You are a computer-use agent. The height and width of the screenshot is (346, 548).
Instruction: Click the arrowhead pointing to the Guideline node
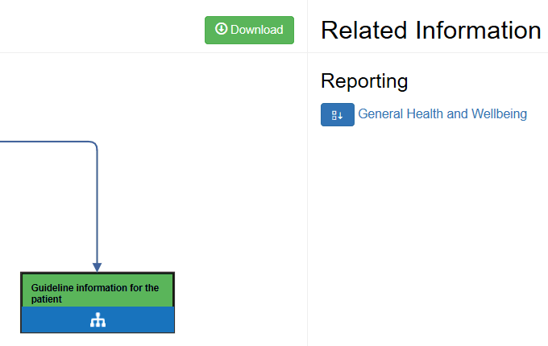pyautogui.click(x=97, y=266)
